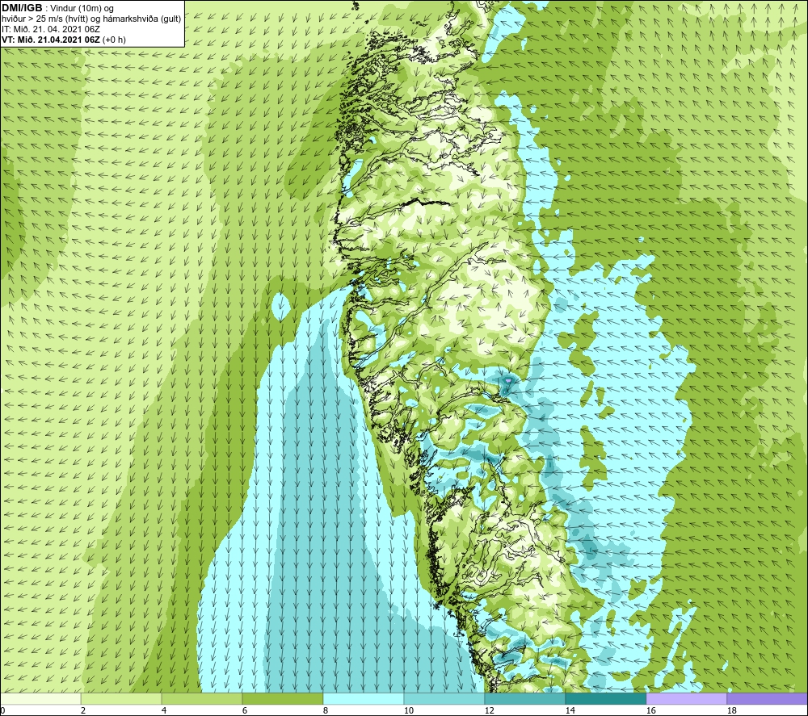This screenshot has height=716, width=808.
Task: Click the DMI/IGB title text
Action: click(x=23, y=8)
